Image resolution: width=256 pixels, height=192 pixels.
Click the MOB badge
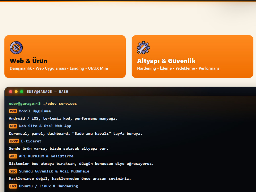click(13, 111)
